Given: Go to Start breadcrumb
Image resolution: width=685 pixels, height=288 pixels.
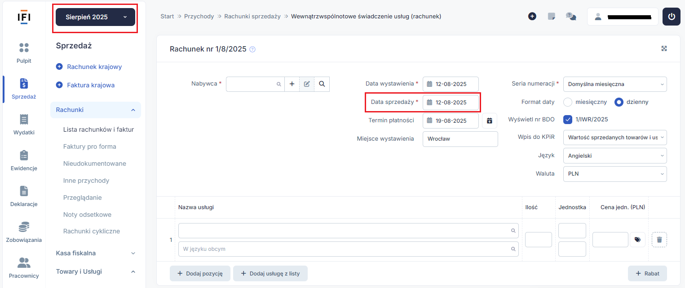Looking at the screenshot, I should click(167, 16).
